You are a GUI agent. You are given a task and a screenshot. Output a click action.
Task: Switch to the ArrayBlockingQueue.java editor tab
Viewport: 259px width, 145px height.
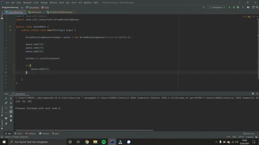61,12
